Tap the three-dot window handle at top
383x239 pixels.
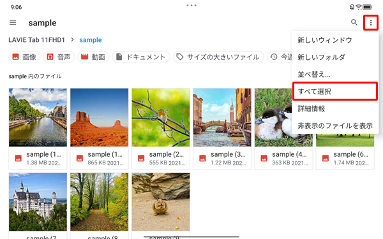191,5
